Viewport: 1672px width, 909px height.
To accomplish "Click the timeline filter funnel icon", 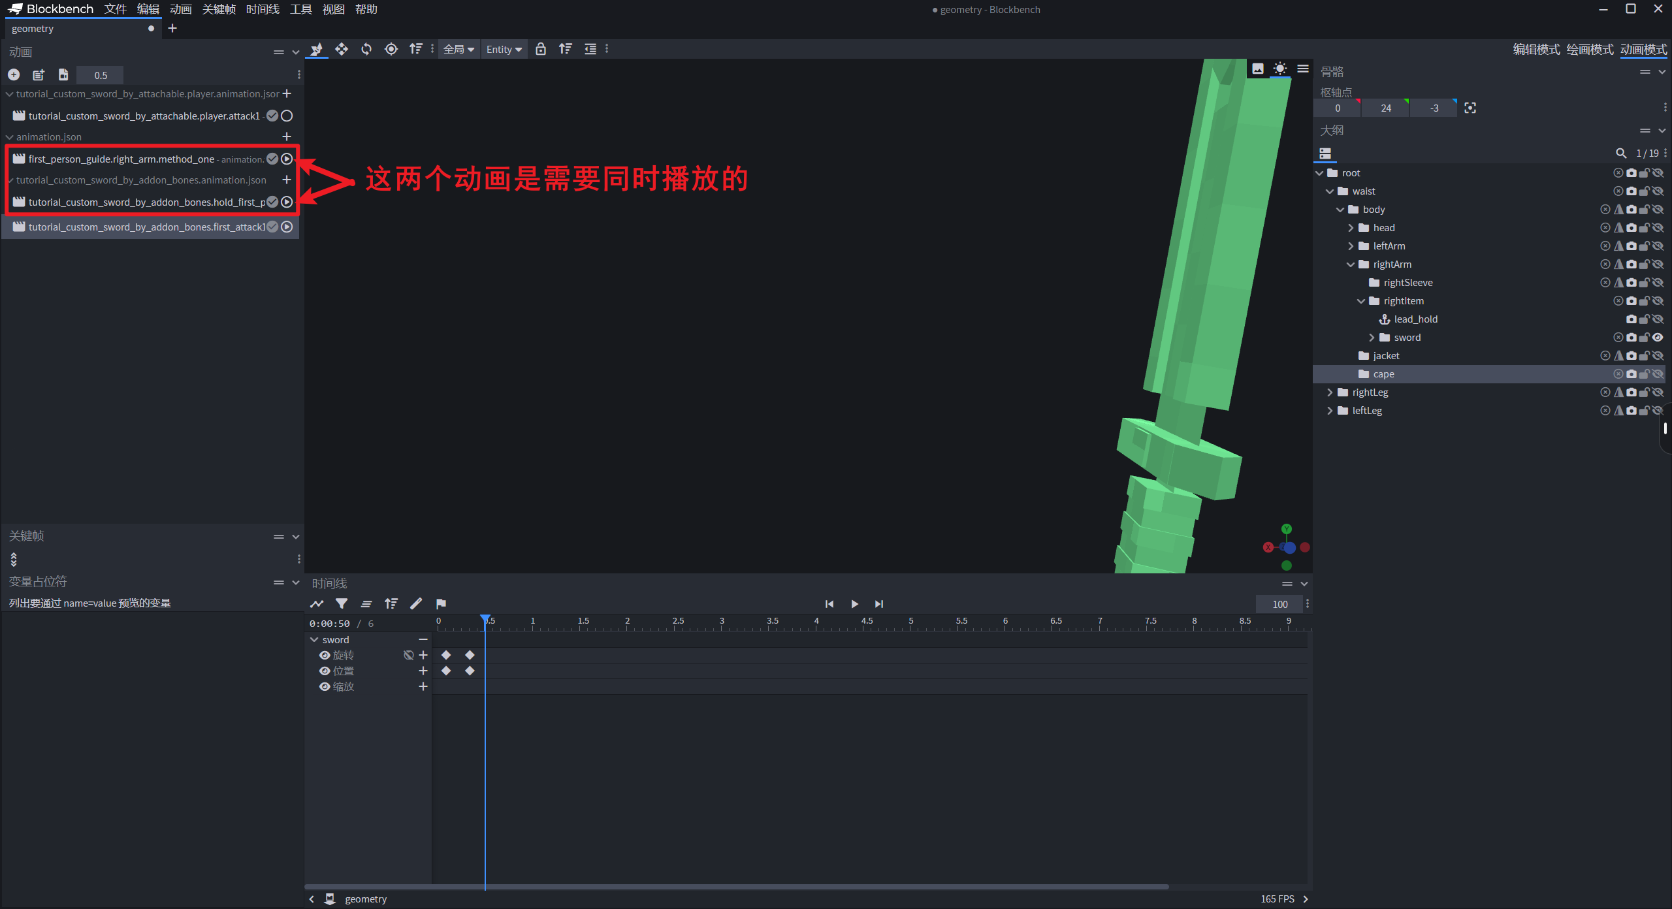I will [342, 604].
